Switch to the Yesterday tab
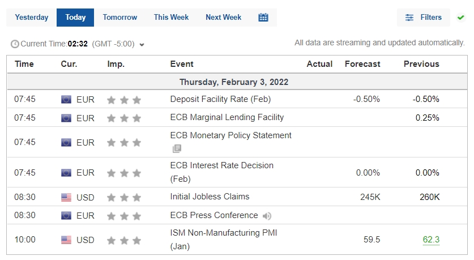Screen dimensions: 474x260 (32, 18)
